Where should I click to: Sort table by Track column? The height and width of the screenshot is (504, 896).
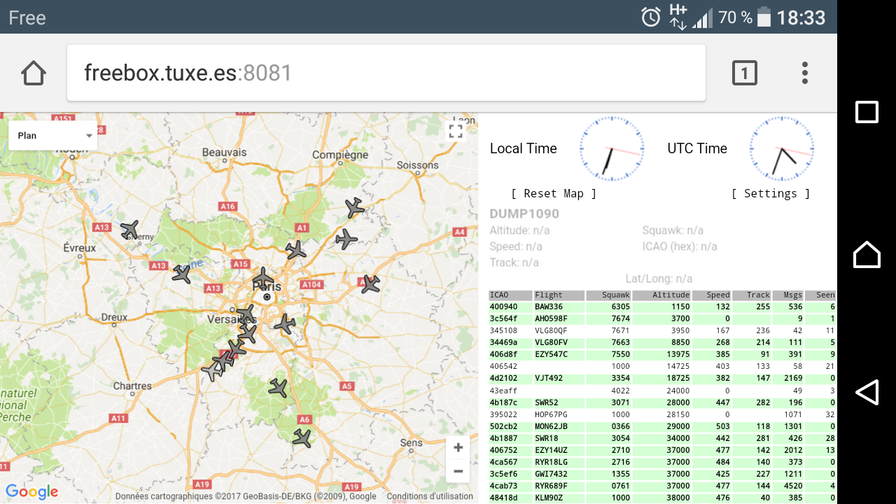click(x=752, y=295)
